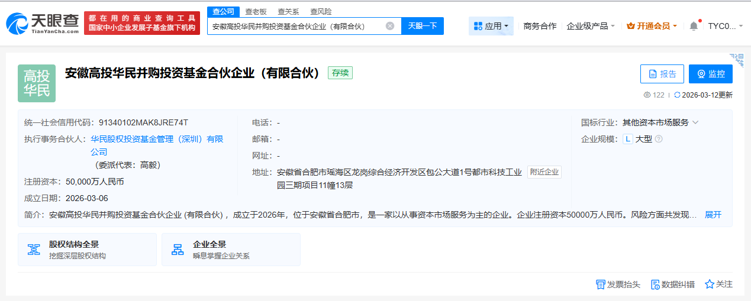The image size is (751, 301).
Task: Expand the 应用 dropdown menu
Action: point(491,26)
